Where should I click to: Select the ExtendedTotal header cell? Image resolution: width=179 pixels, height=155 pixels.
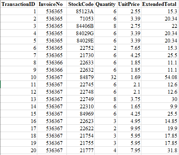click(x=159, y=4)
